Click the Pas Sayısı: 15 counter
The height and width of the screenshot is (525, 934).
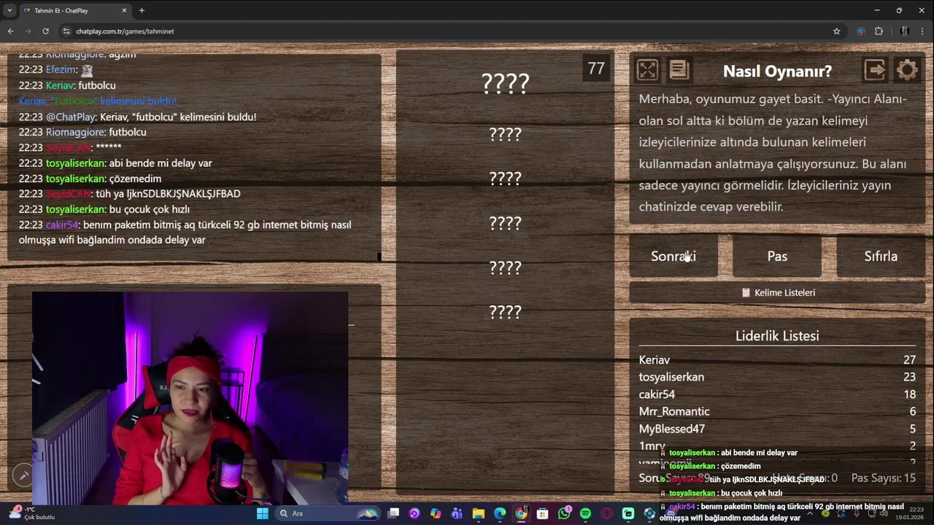point(883,478)
